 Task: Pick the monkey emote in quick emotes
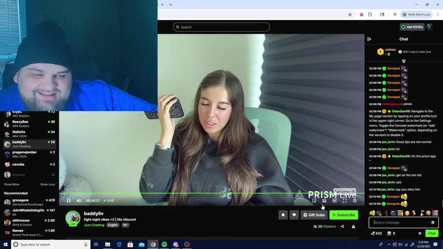point(414,213)
